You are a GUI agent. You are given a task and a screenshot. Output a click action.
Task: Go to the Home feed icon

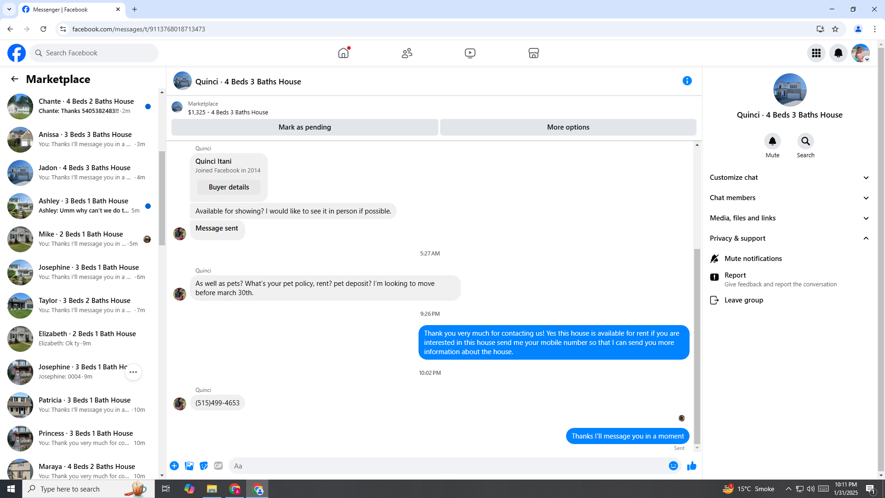(343, 53)
